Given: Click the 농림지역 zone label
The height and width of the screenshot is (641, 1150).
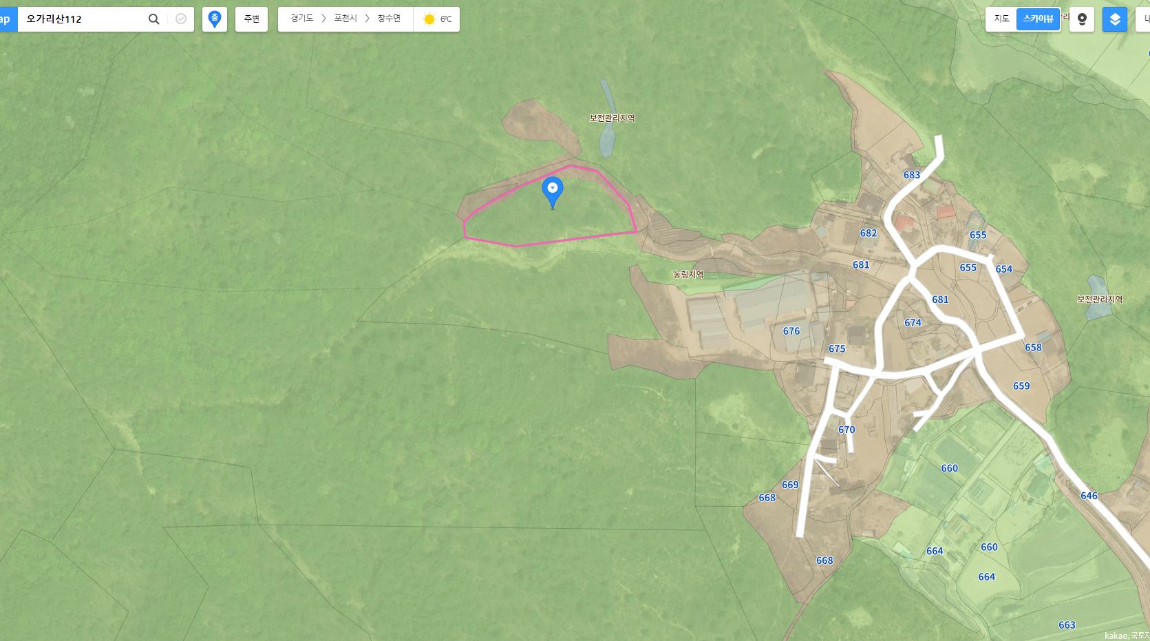Looking at the screenshot, I should tap(688, 275).
